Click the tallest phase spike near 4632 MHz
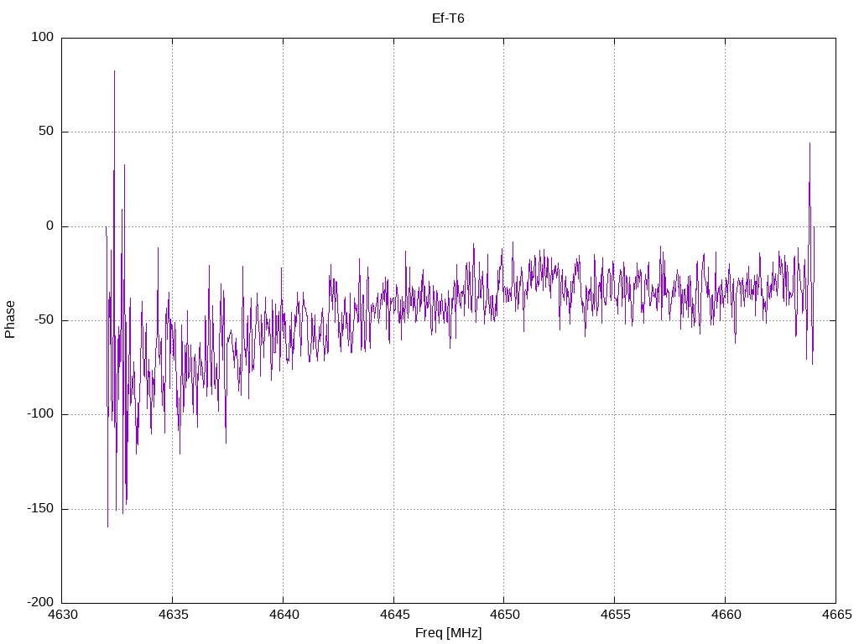Viewport: 859px width, 644px height. tap(114, 71)
